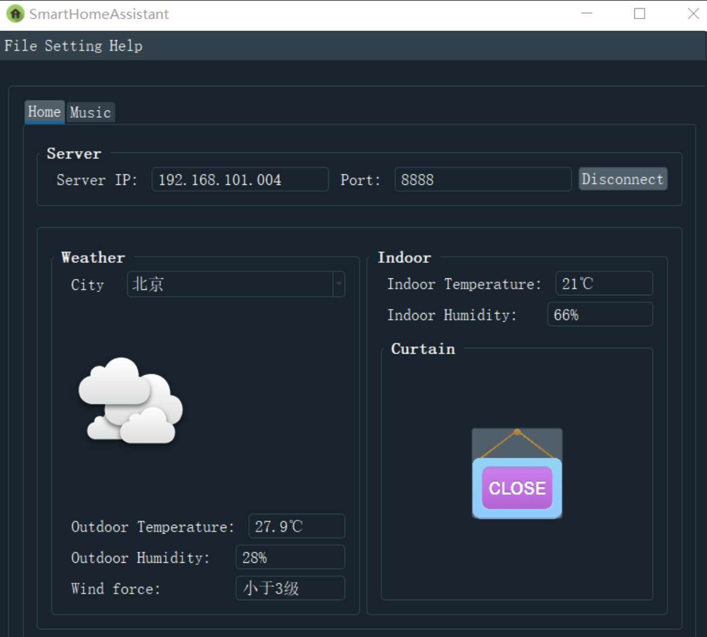Maximize the SmartHomeAssistant window

tap(639, 14)
